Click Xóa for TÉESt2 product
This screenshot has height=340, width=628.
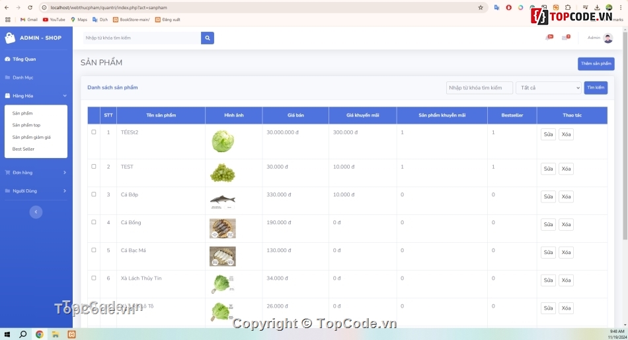[x=566, y=134]
